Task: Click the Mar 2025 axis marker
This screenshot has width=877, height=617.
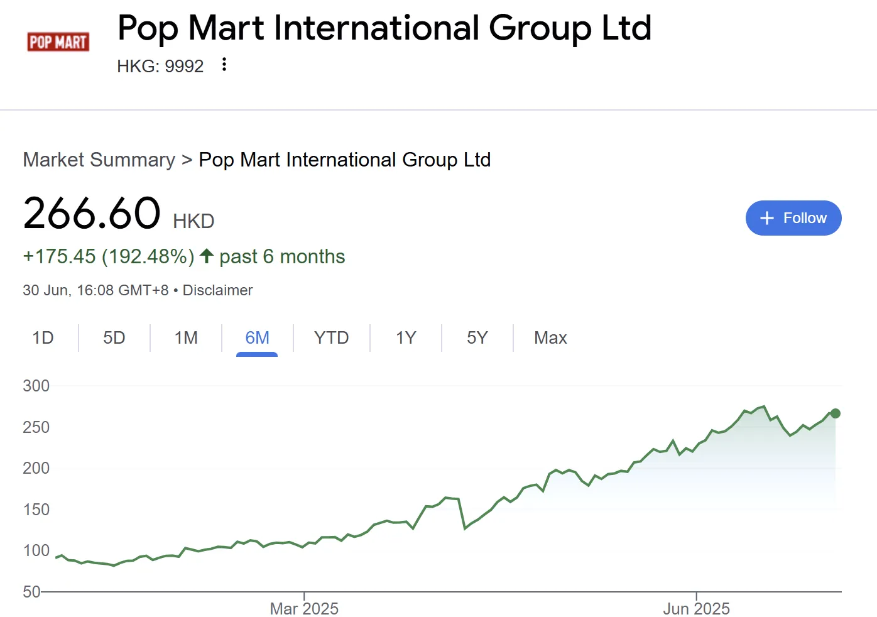Action: [304, 608]
